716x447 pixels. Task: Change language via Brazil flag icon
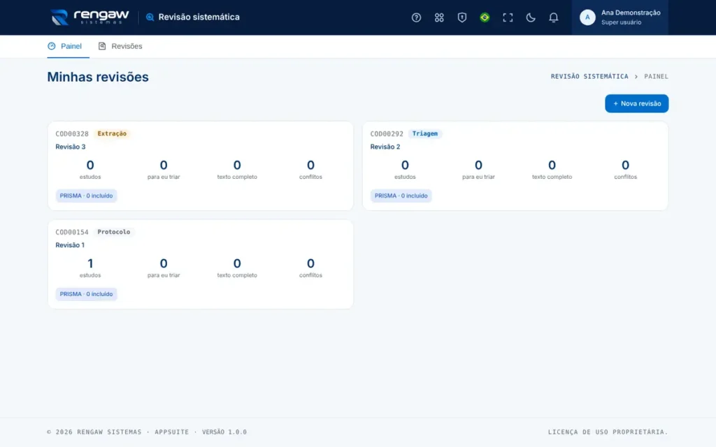[x=485, y=17]
